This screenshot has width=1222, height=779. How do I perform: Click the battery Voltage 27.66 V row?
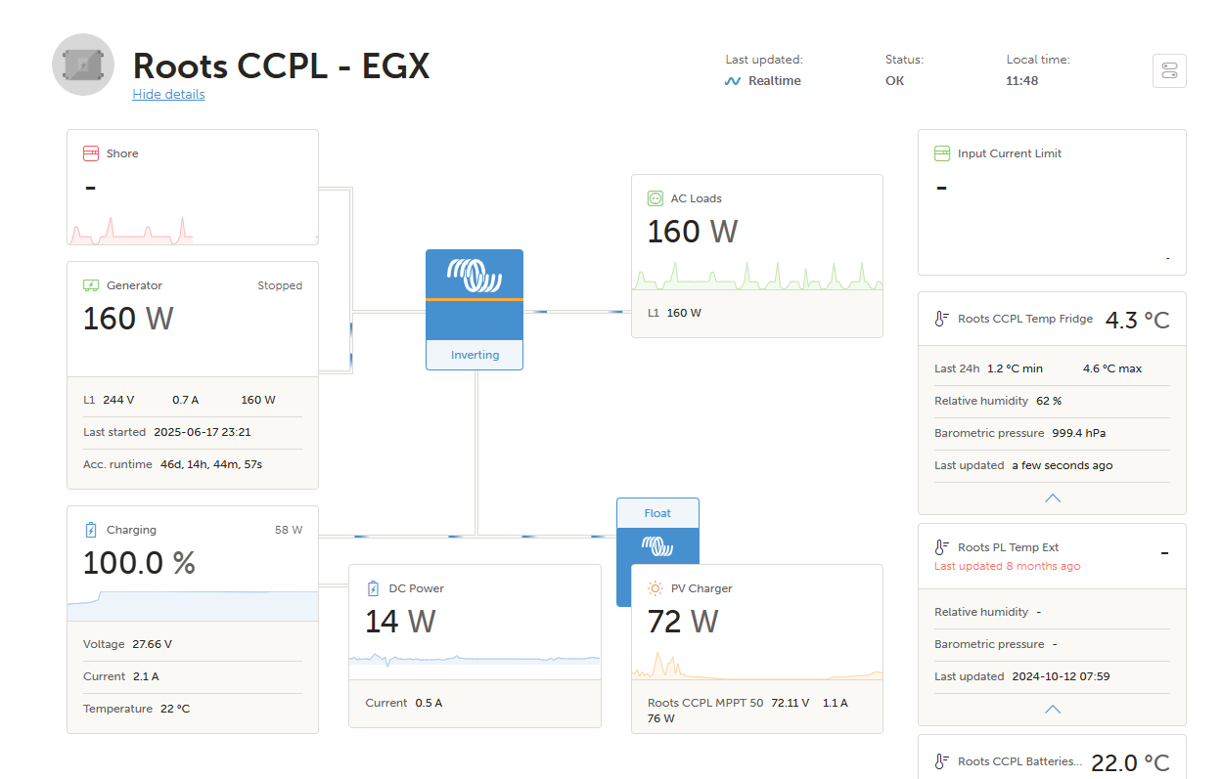coord(193,644)
